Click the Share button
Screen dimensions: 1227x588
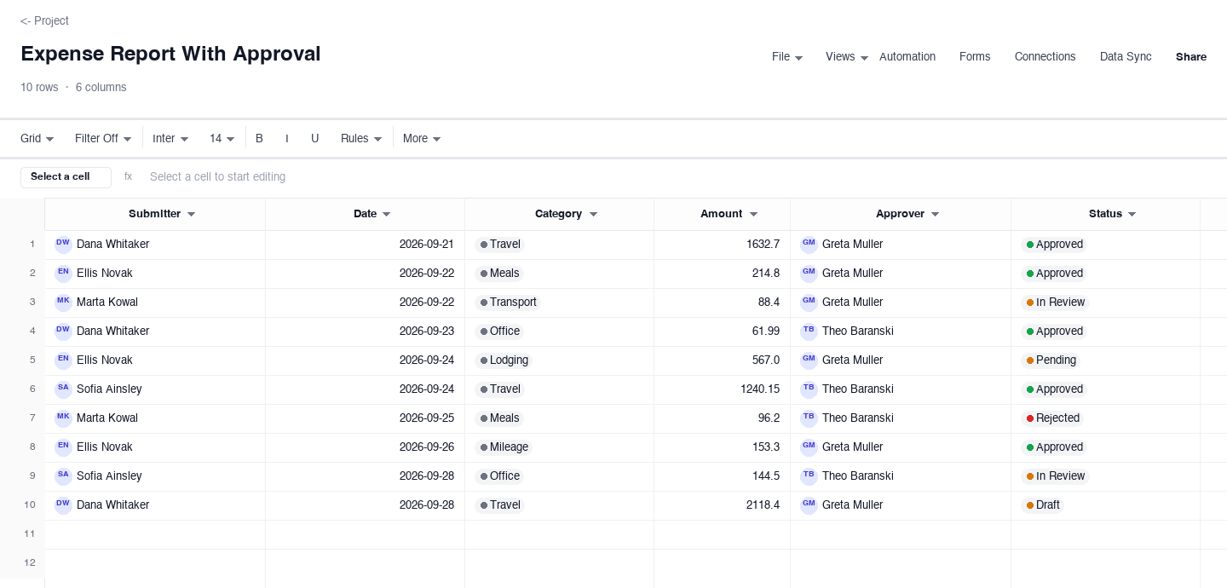1191,57
